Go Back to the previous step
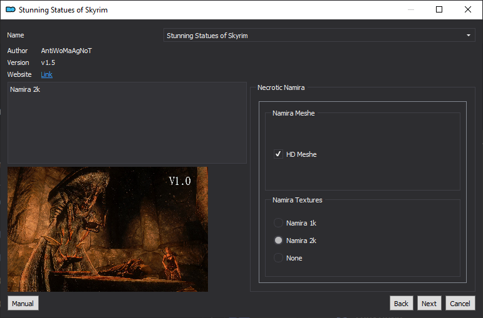Screen dimensions: 483x318 point(401,303)
